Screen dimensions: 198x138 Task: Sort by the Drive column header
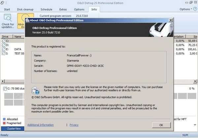[x=7, y=37]
